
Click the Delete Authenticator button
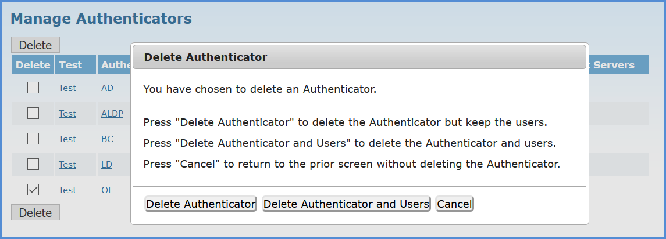pyautogui.click(x=201, y=204)
